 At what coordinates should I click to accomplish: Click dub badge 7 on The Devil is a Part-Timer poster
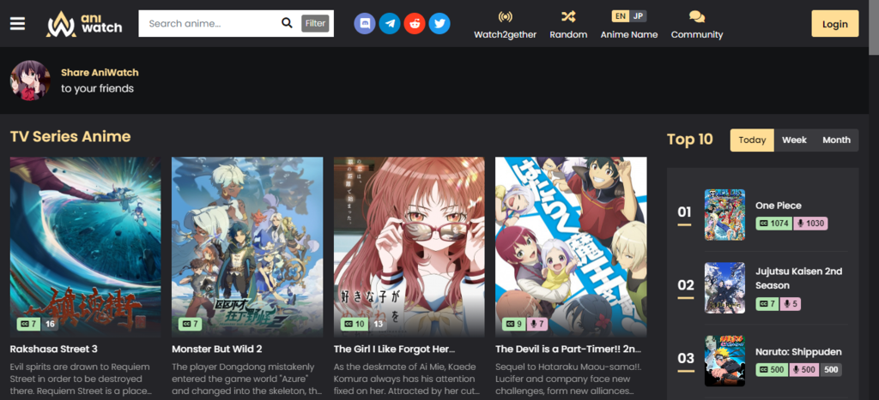(x=538, y=324)
